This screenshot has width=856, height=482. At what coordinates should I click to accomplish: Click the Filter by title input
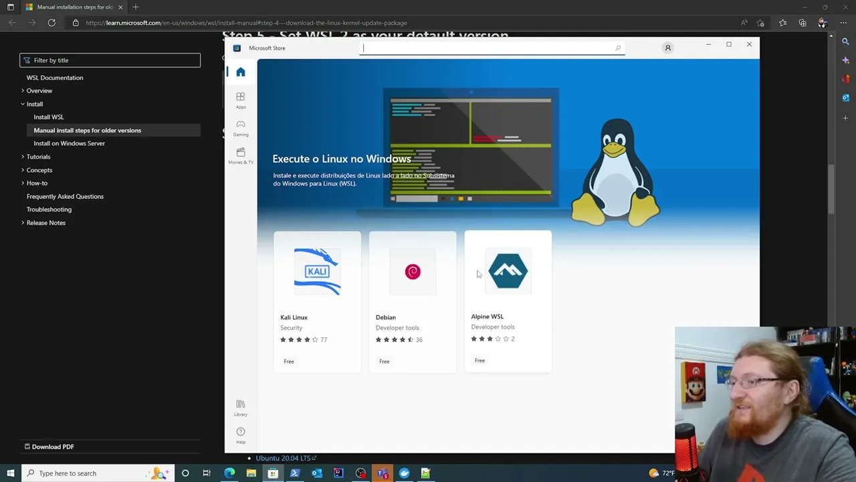pos(110,60)
